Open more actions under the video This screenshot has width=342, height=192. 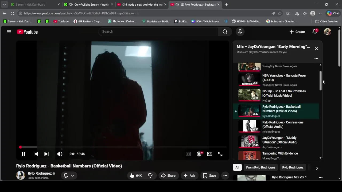pos(225,175)
